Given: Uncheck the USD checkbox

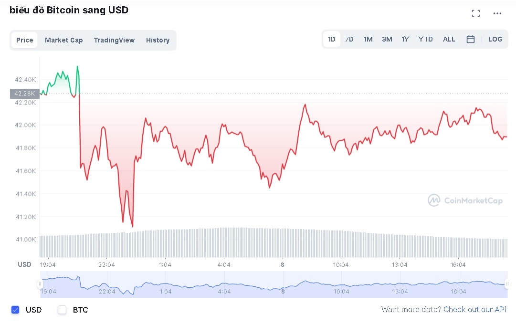Looking at the screenshot, I should pyautogui.click(x=14, y=310).
